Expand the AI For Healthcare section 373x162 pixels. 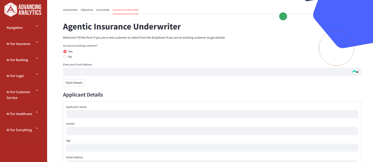pos(37,112)
